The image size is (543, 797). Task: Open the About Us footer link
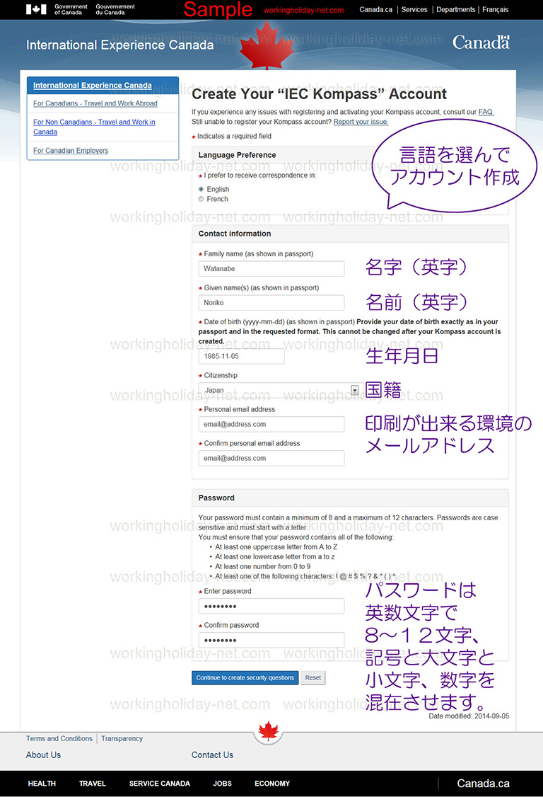pyautogui.click(x=43, y=755)
